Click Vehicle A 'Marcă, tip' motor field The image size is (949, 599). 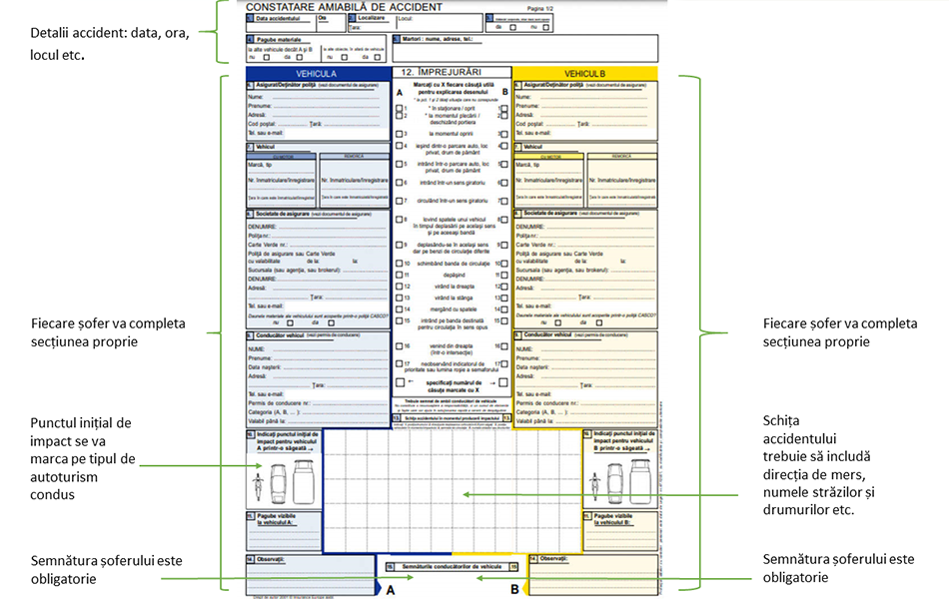pyautogui.click(x=281, y=169)
